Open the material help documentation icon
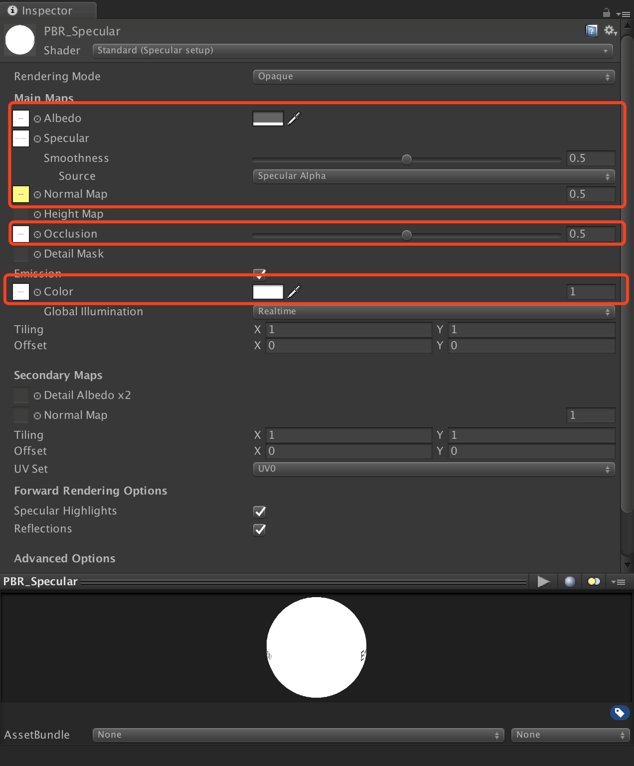The width and height of the screenshot is (634, 766). coord(591,31)
